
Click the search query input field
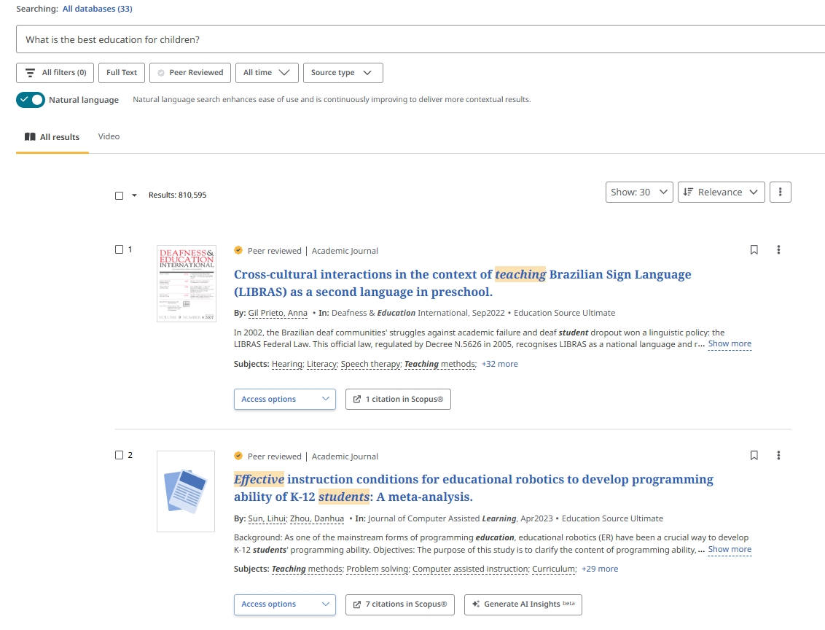415,39
